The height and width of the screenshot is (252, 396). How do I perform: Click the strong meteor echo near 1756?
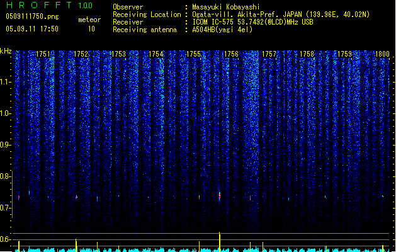point(220,196)
